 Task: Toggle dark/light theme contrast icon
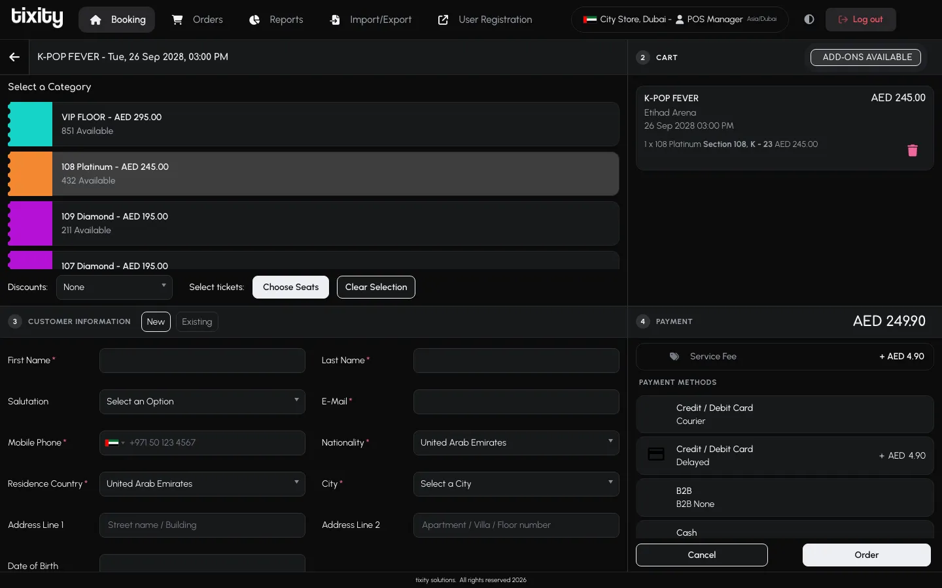(x=809, y=20)
